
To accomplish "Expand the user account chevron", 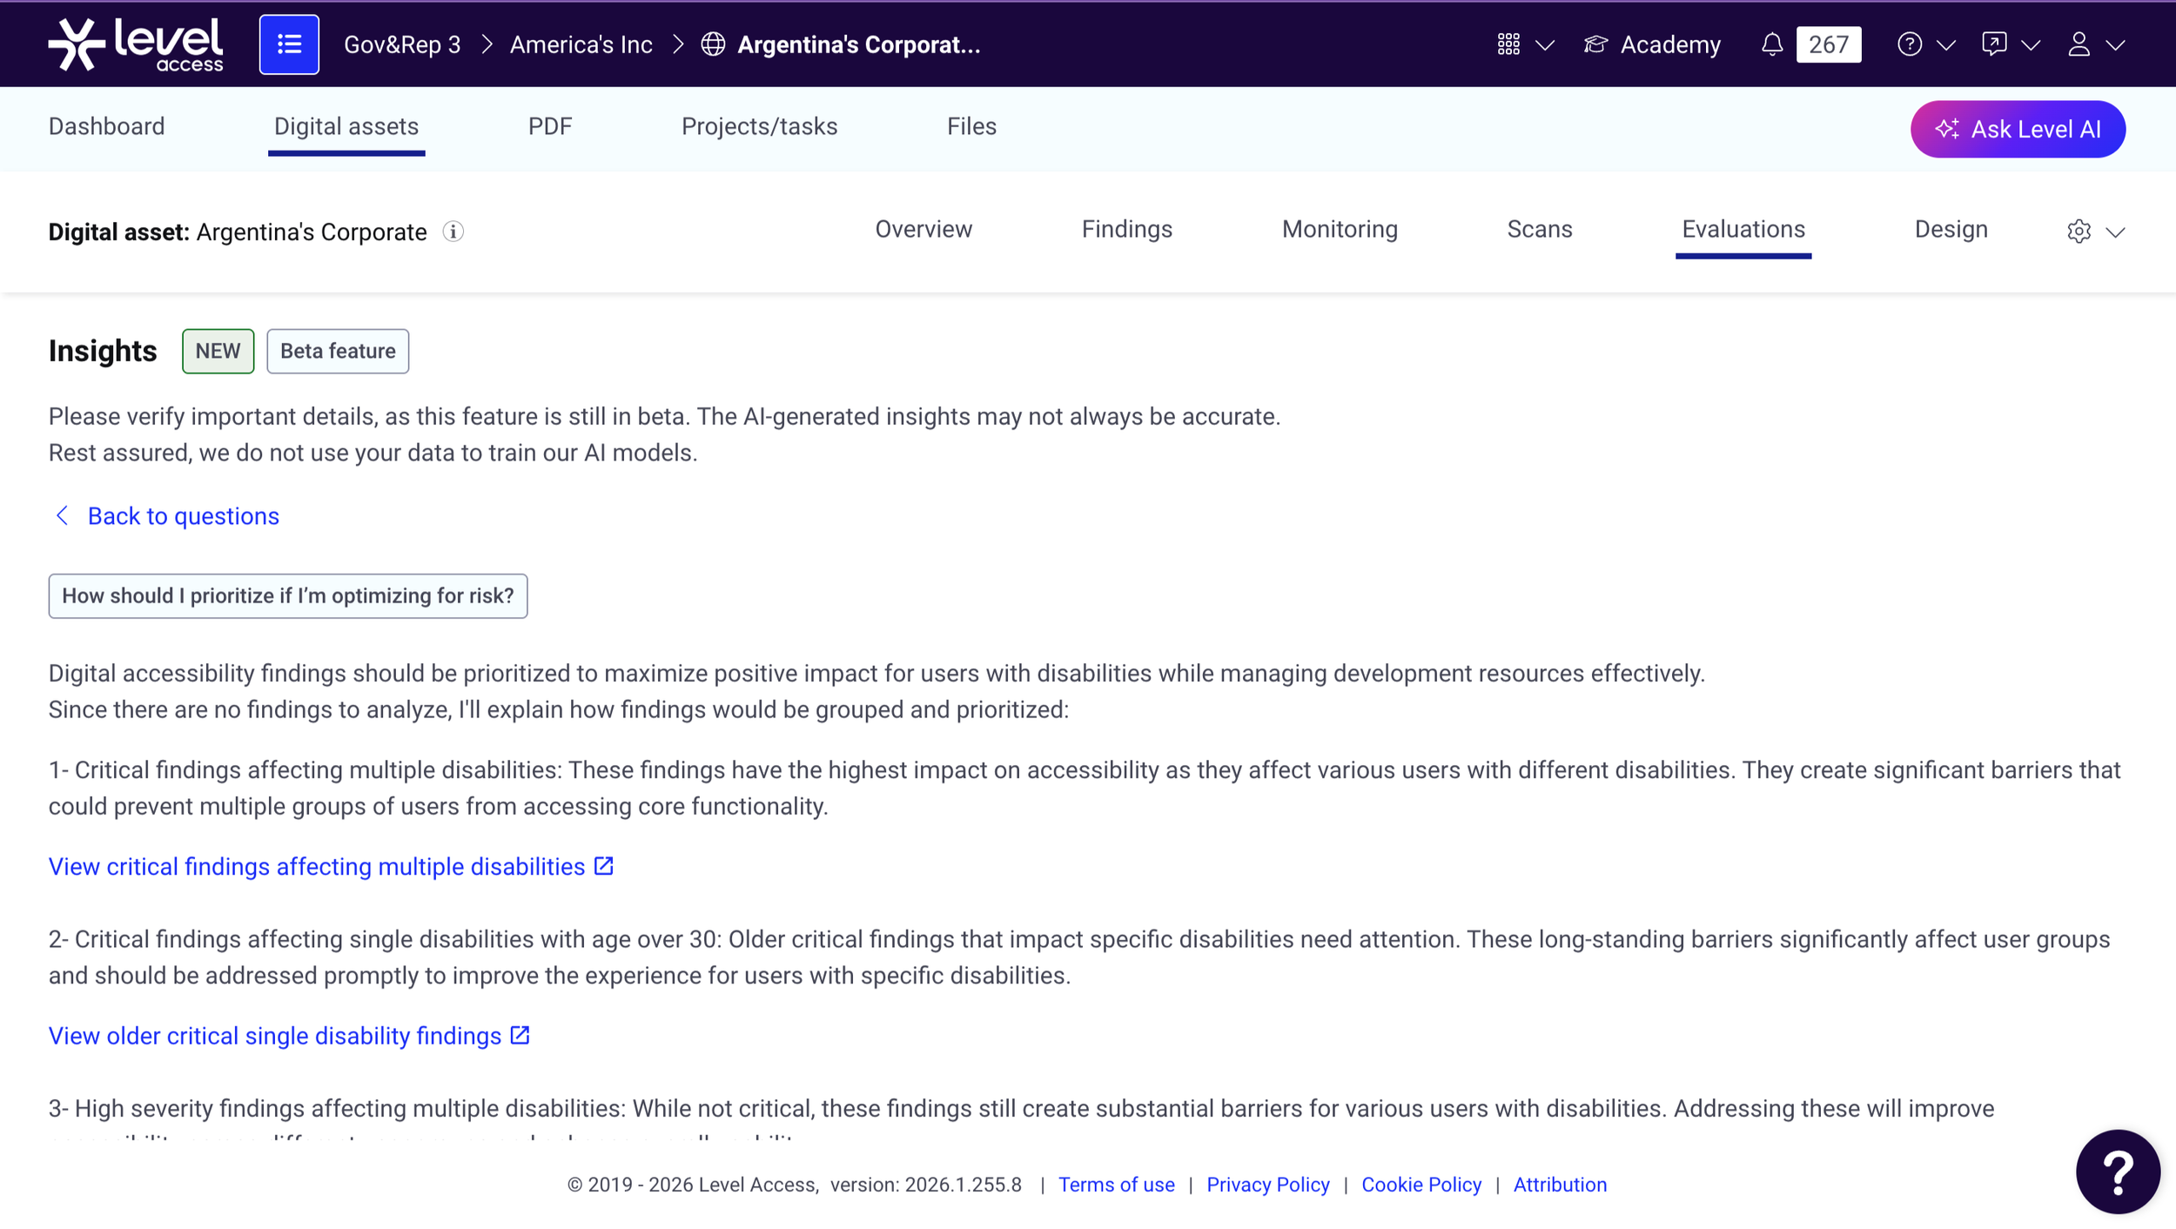I will click(2116, 45).
